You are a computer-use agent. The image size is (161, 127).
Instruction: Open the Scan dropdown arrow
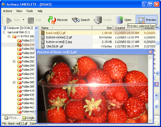point(24,20)
